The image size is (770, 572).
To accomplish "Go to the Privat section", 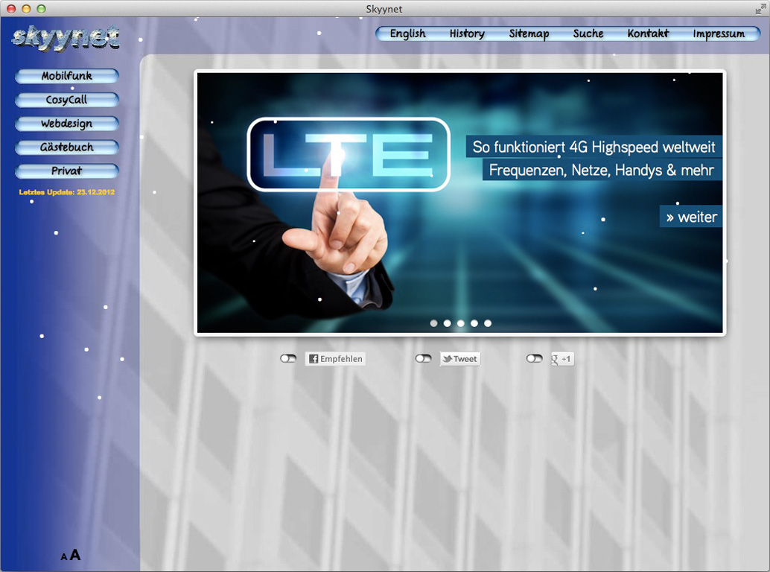I will point(67,171).
